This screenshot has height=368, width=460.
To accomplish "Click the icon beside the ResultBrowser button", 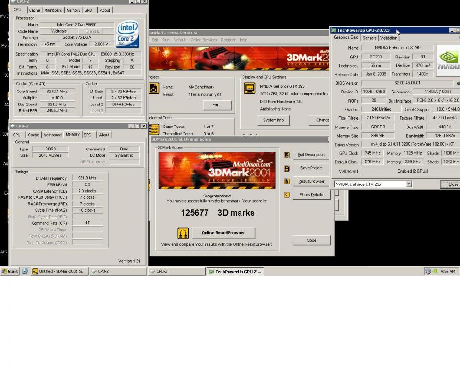I will [287, 181].
